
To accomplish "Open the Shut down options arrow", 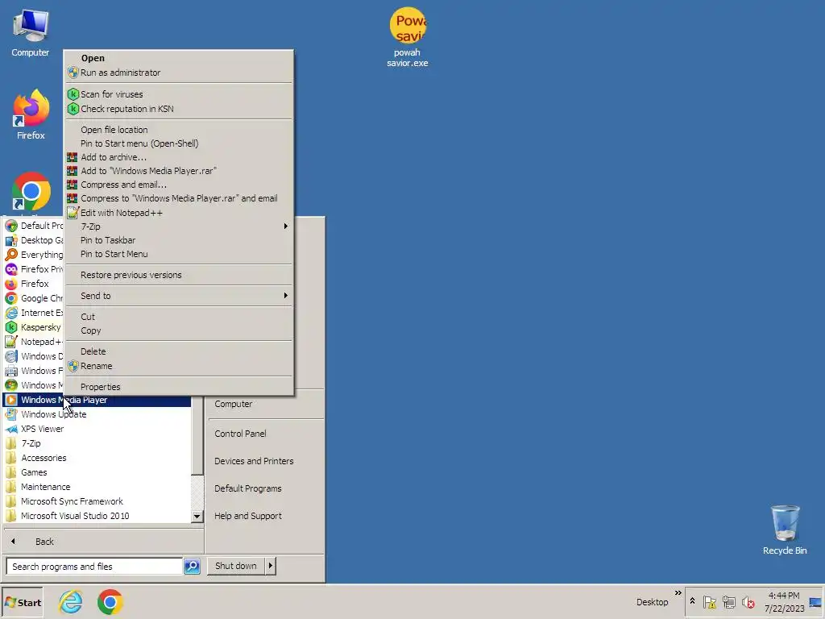I will [271, 566].
